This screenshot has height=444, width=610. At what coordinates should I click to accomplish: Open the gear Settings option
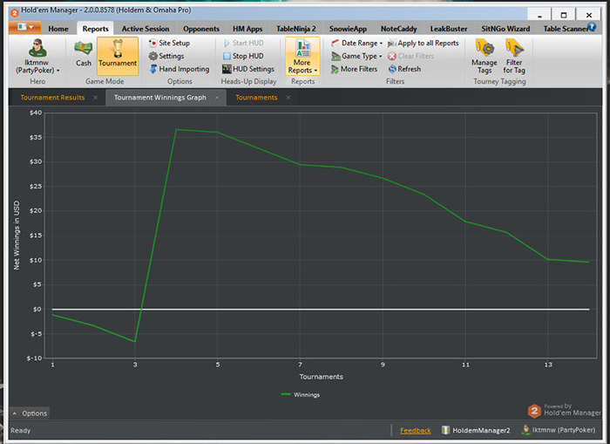166,56
